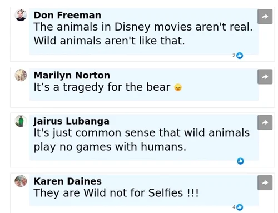Open Jairus Lubanga's profile name link

pyautogui.click(x=72, y=121)
